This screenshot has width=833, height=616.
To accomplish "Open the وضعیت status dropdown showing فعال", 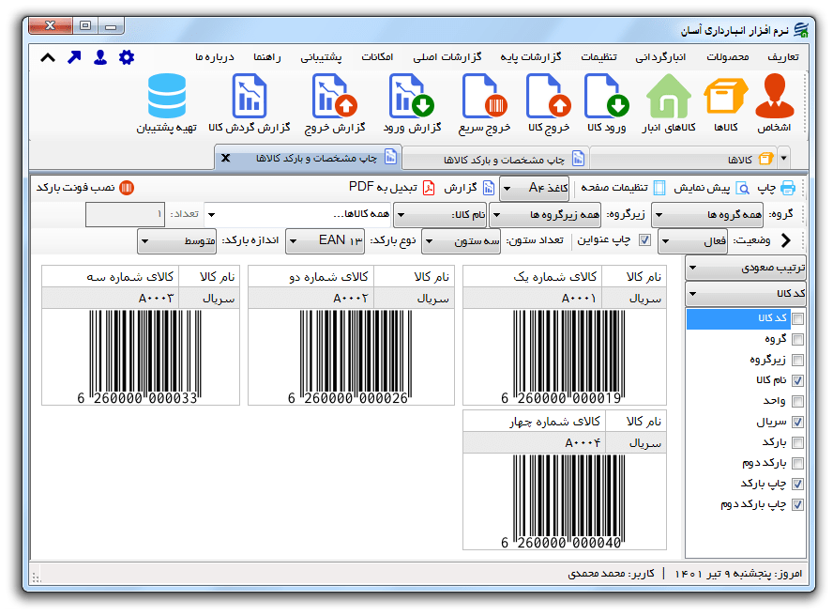I will (692, 241).
